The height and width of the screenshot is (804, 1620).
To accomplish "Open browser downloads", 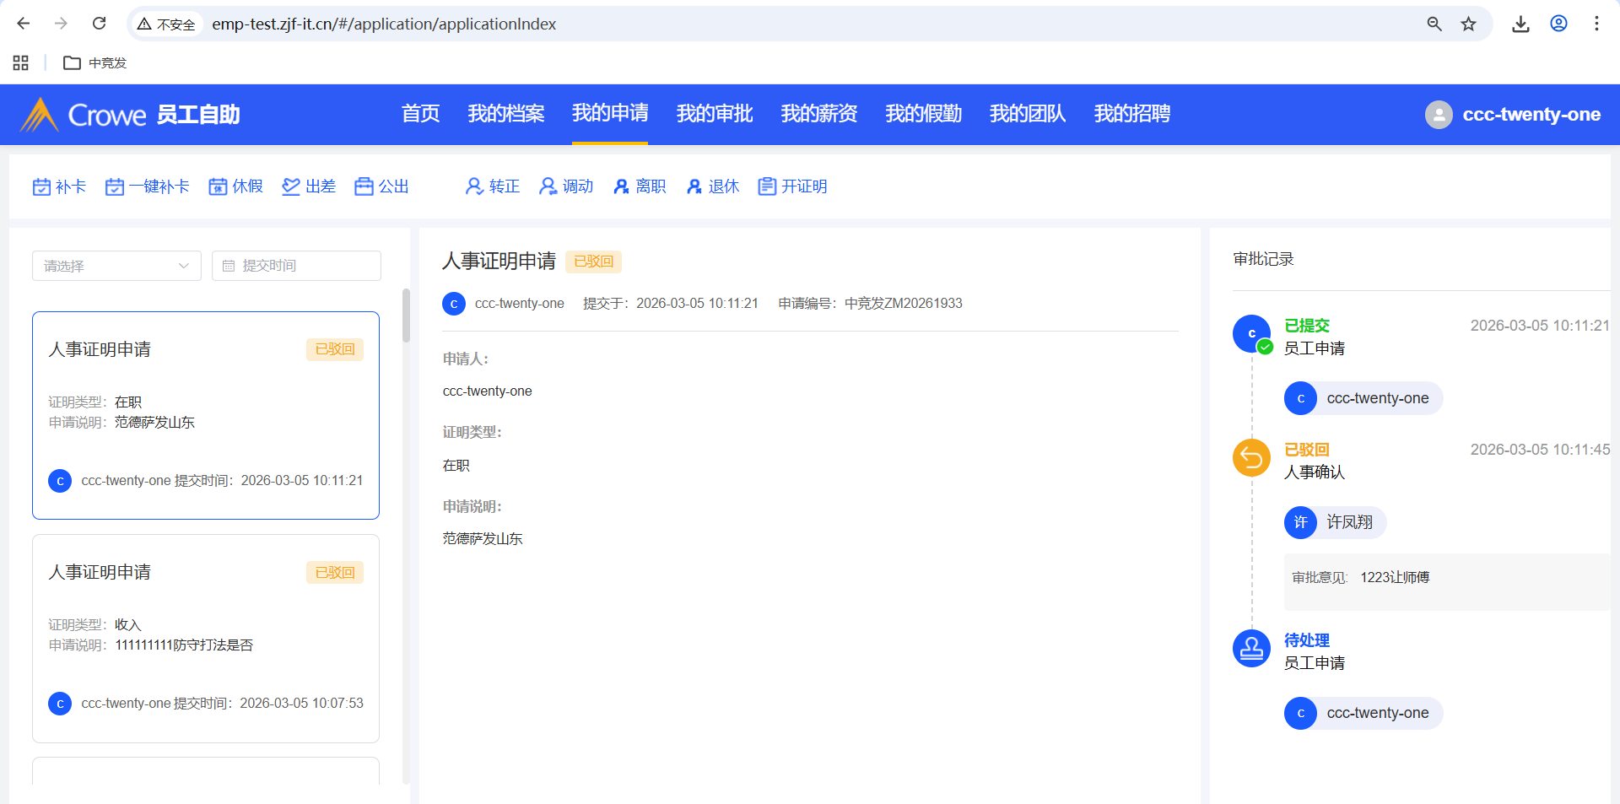I will (1520, 24).
